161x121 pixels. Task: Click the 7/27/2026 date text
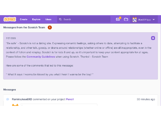click(x=11, y=38)
